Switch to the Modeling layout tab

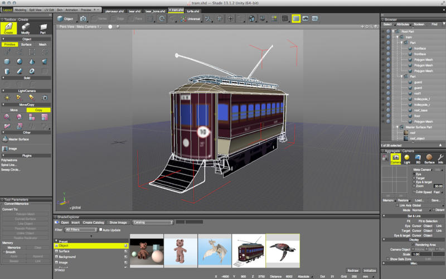point(20,10)
